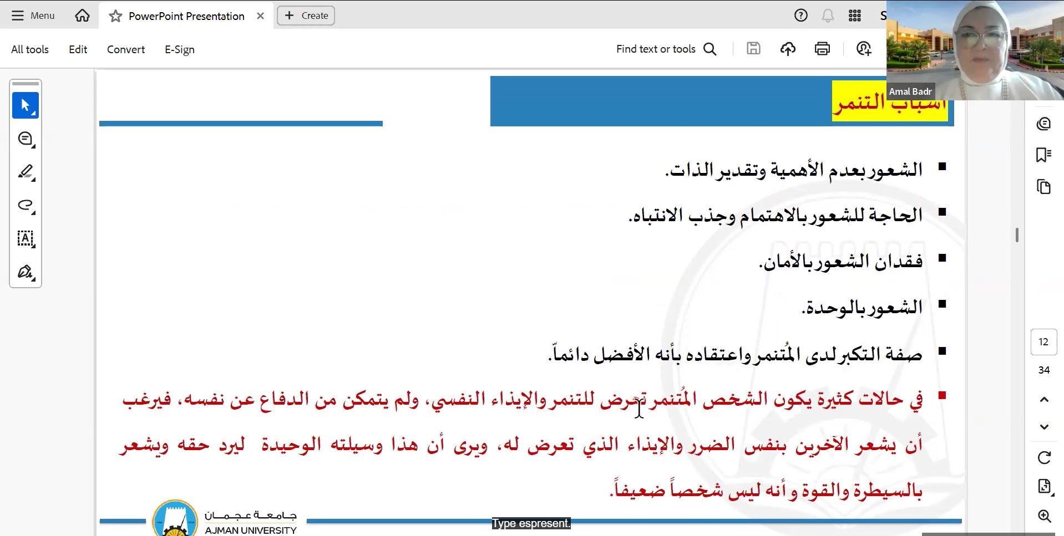Click the Convert menu item
The height and width of the screenshot is (536, 1064).
click(x=126, y=49)
